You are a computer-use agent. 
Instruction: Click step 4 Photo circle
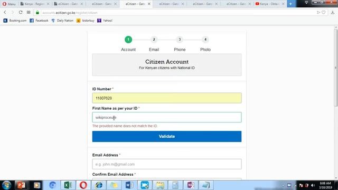pyautogui.click(x=205, y=40)
